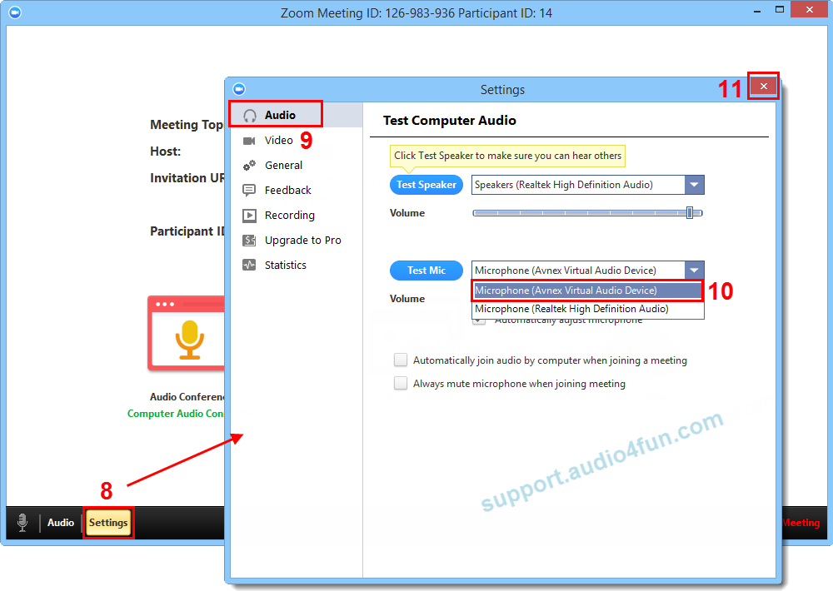Open the Upgrade to Pro tab

[x=296, y=240]
